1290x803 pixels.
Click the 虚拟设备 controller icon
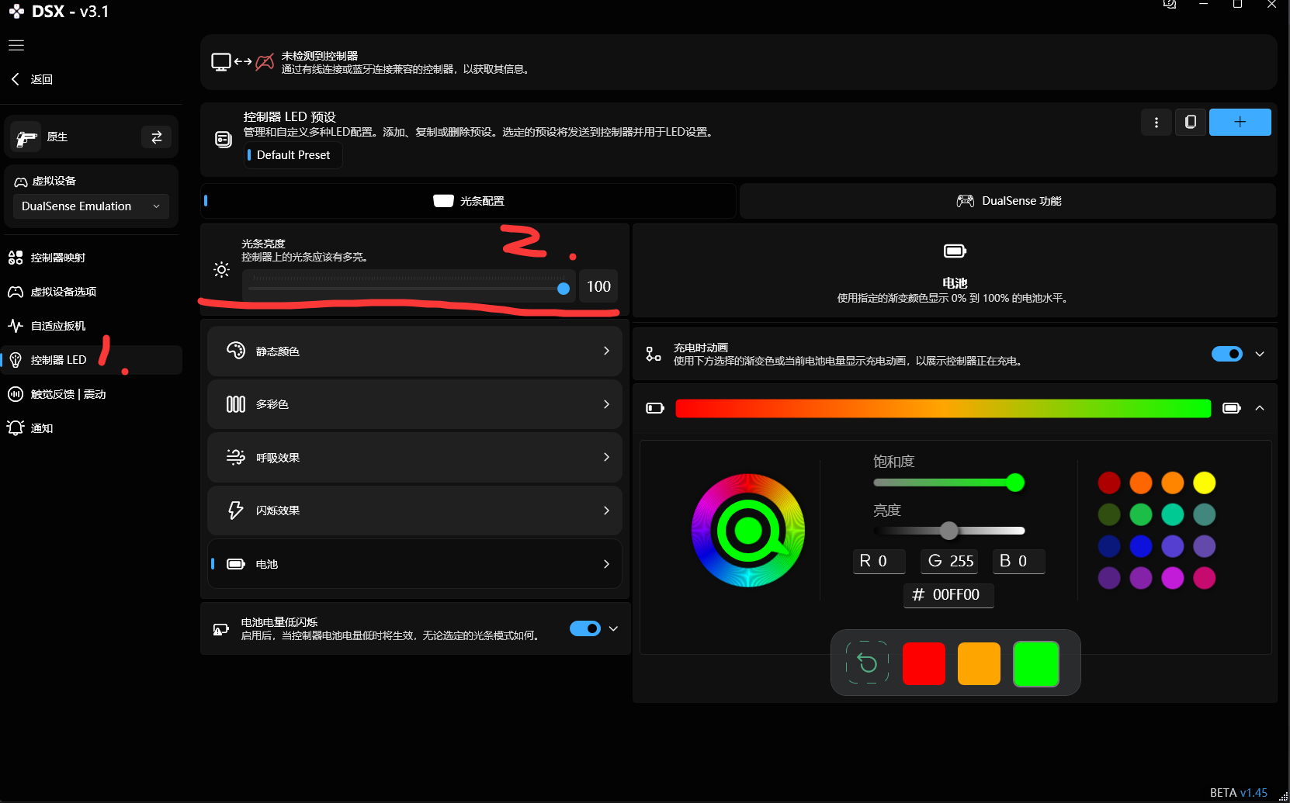(21, 182)
